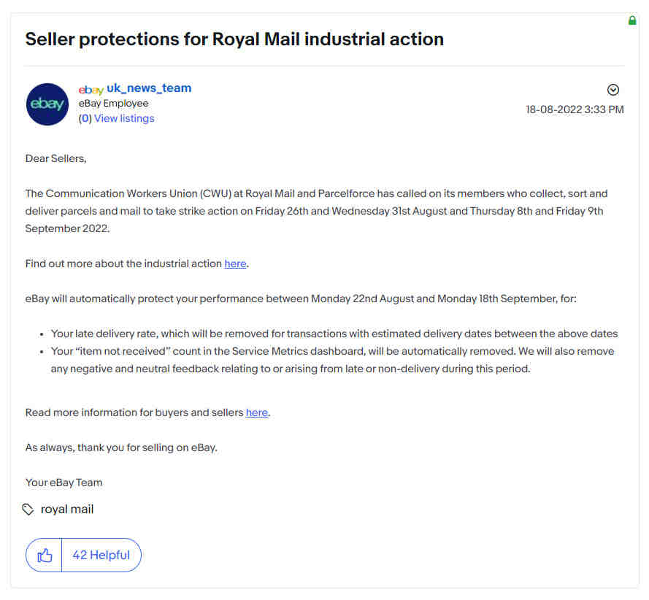Open the eBay avatar profile picture
Image resolution: width=649 pixels, height=600 pixels.
point(47,104)
